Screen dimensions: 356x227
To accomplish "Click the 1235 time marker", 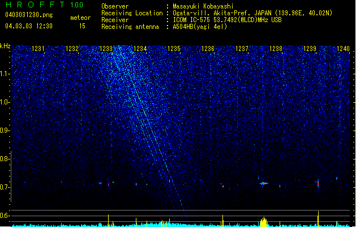I will tap(174, 49).
